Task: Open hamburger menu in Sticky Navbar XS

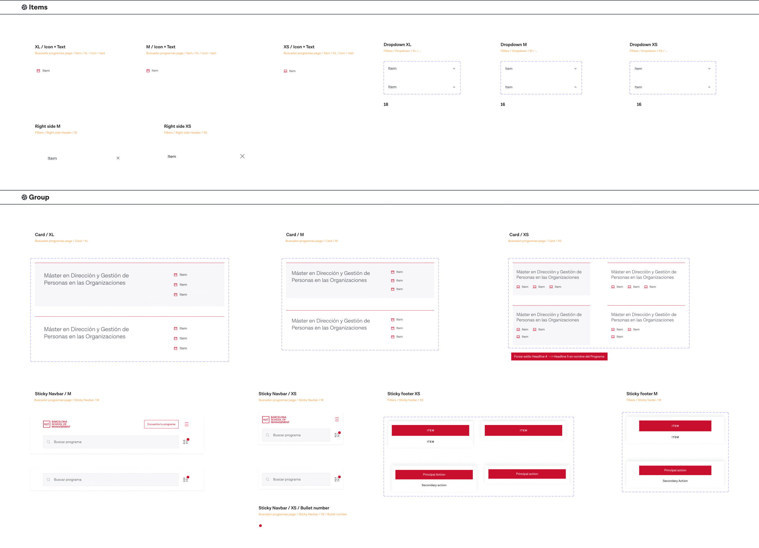Action: pos(337,419)
